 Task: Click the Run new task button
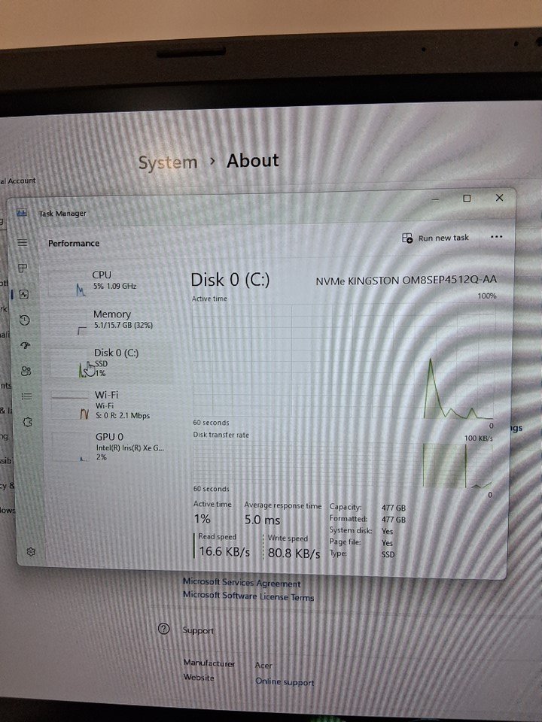pos(436,238)
